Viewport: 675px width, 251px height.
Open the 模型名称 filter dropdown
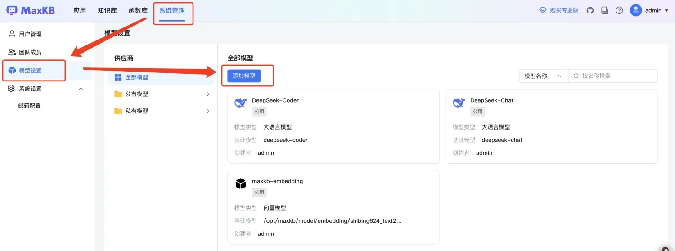[x=544, y=76]
